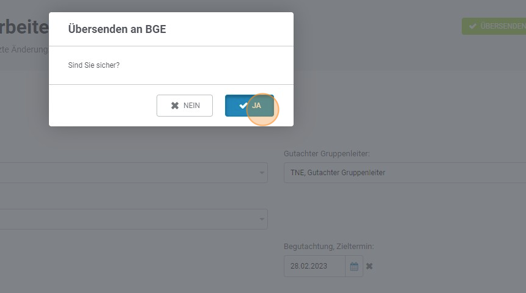Click the checkmark icon inside JA button
This screenshot has height=293, width=526.
click(x=243, y=106)
